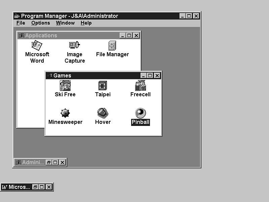This screenshot has width=269, height=202.
Task: Start the Ski Free game icon
Action: [65, 86]
